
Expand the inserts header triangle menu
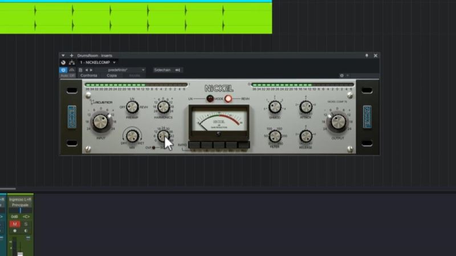(63, 55)
